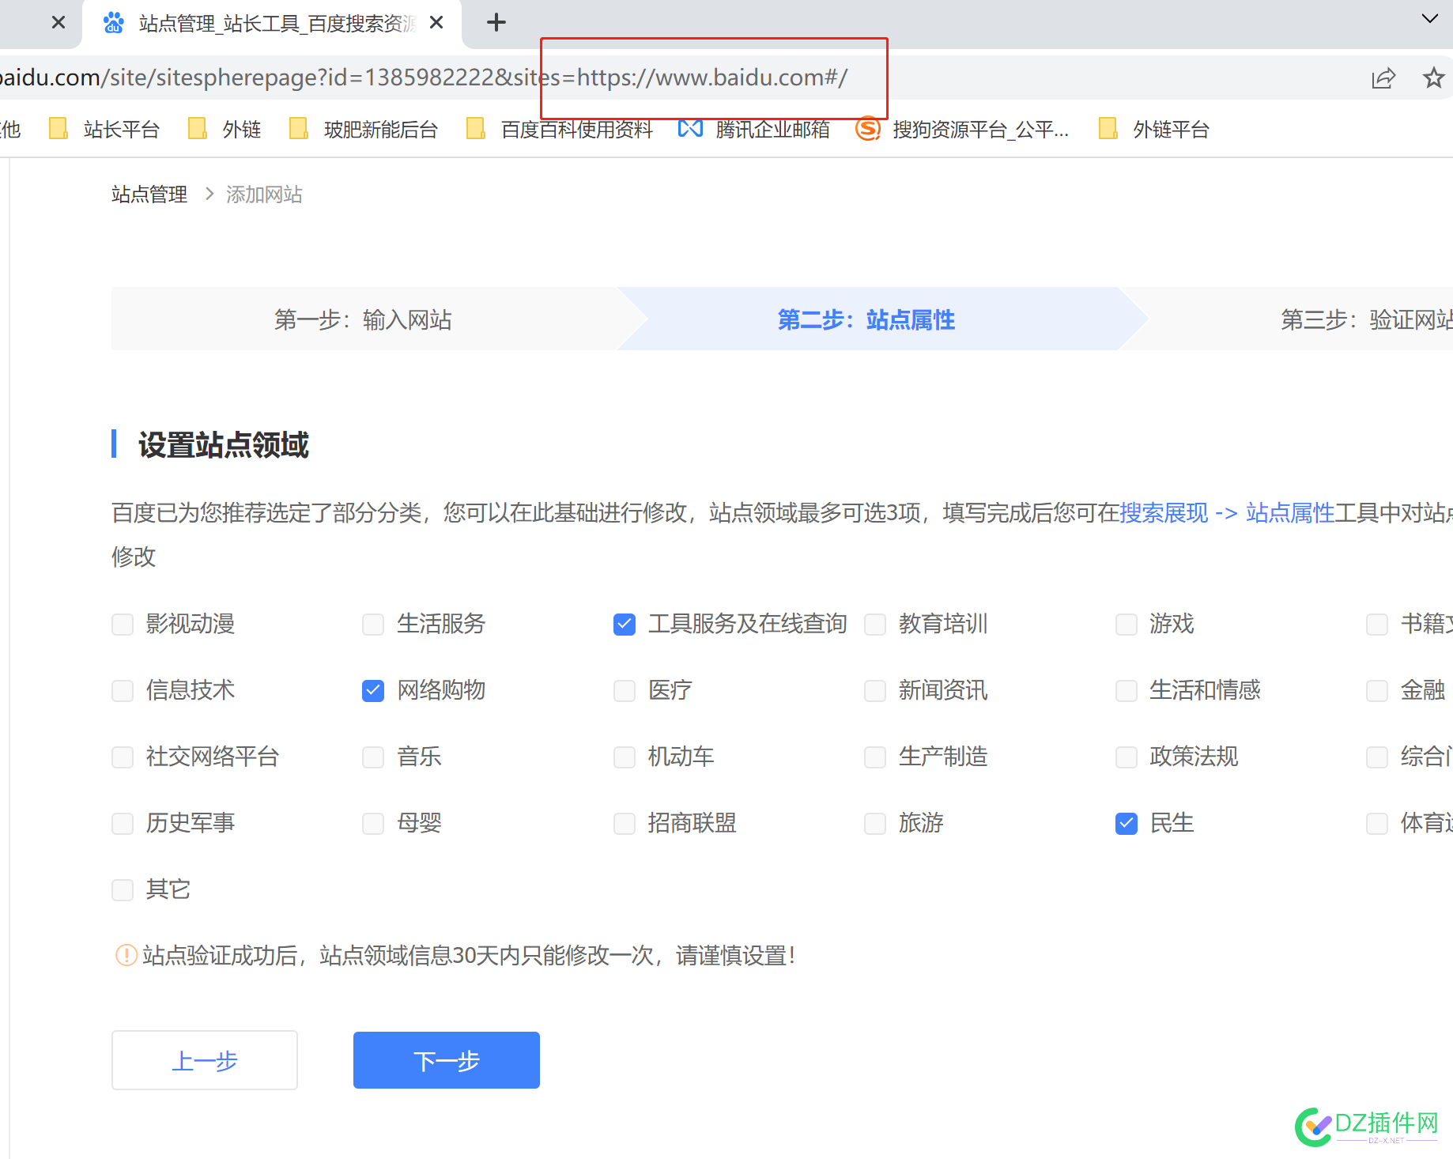
Task: Click the share page icon
Action: [x=1383, y=78]
